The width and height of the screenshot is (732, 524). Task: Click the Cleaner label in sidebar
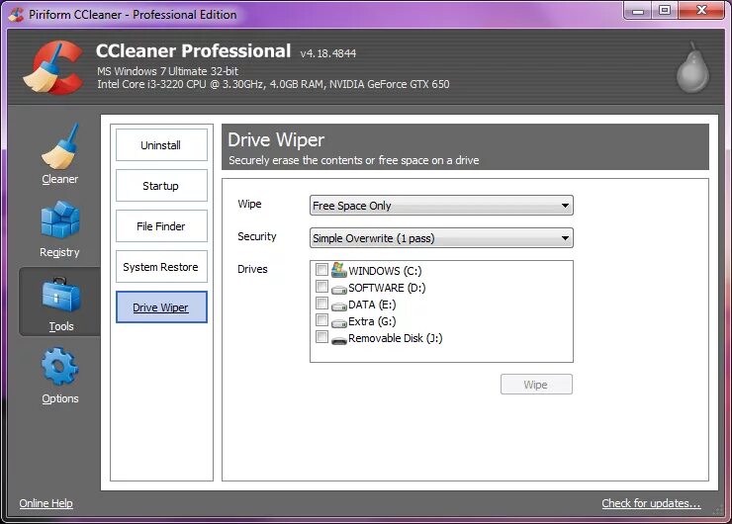pyautogui.click(x=59, y=179)
